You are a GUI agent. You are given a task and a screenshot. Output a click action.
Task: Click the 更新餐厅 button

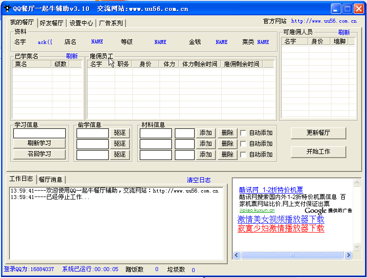coord(318,133)
